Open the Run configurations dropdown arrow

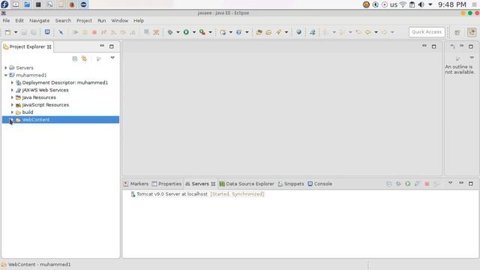coord(194,32)
